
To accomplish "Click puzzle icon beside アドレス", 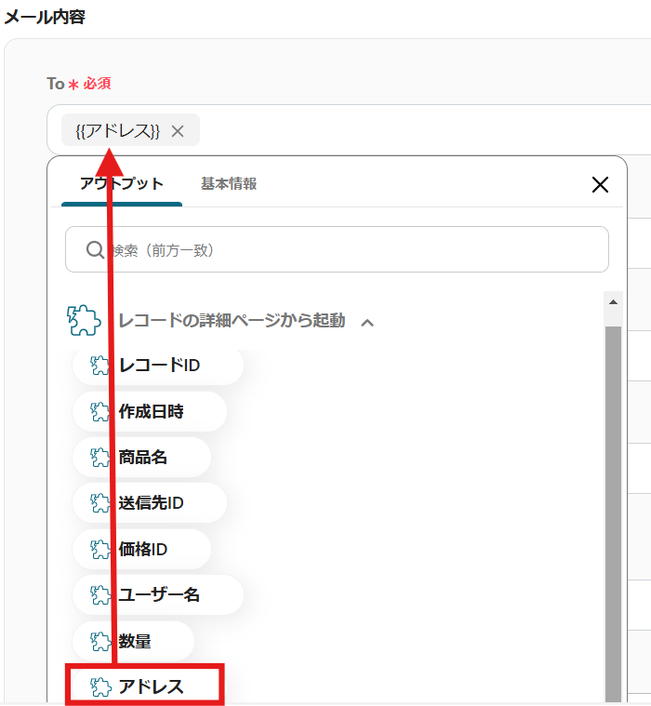I will (100, 687).
